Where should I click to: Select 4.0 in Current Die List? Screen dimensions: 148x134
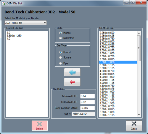point(27,39)
